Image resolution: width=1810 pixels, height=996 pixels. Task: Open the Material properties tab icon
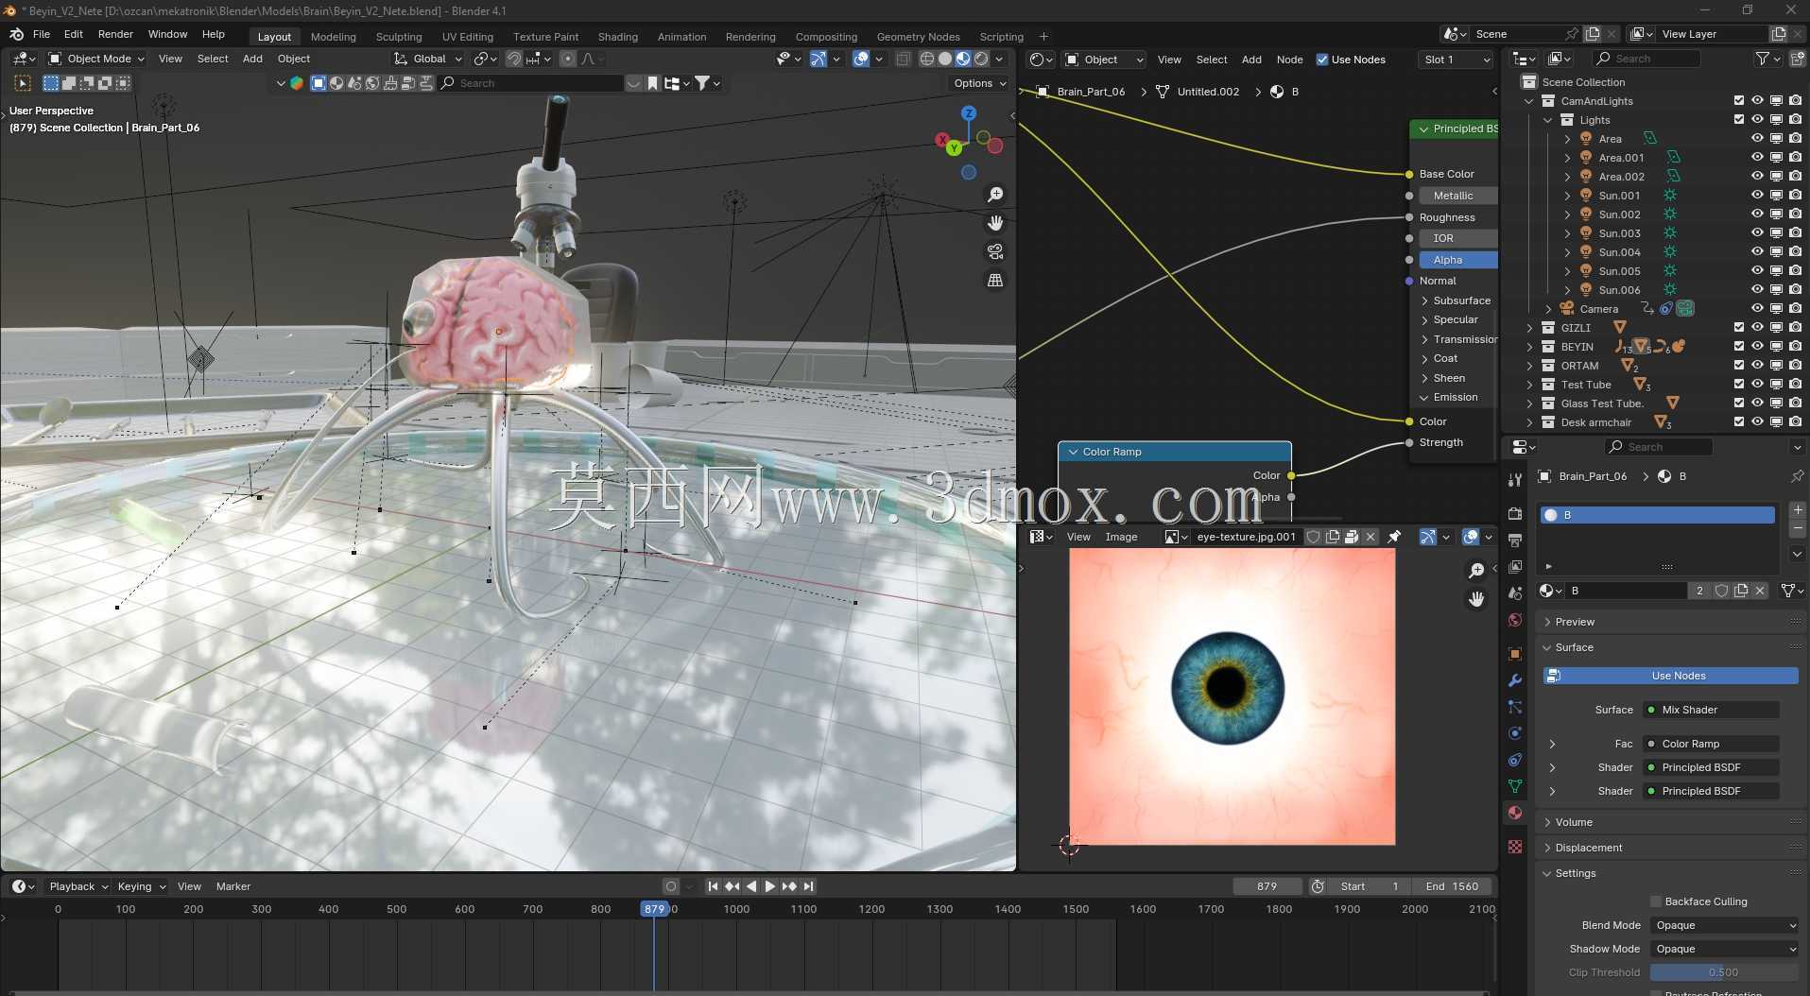[1515, 813]
